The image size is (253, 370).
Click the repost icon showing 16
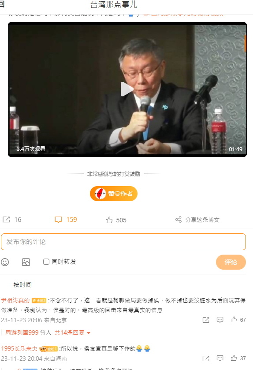point(6,219)
